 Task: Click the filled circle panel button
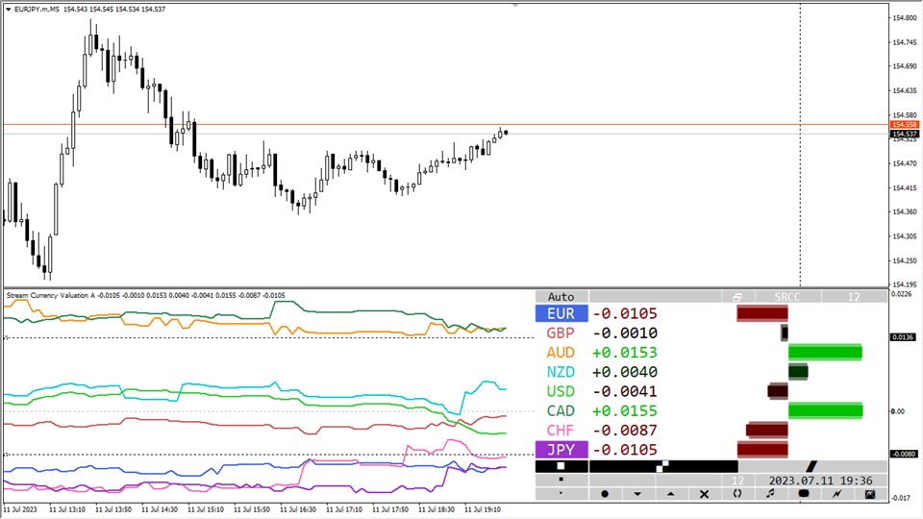click(x=604, y=494)
